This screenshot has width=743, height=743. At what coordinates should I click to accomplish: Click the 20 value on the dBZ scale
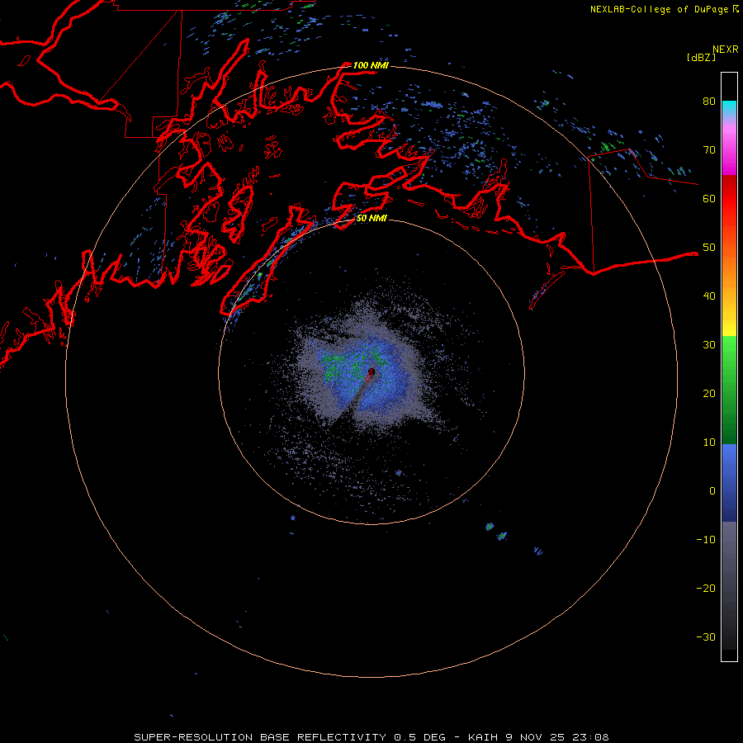tap(709, 394)
